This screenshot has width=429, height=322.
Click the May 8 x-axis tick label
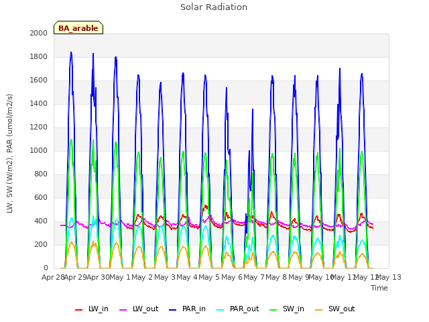(x=276, y=277)
